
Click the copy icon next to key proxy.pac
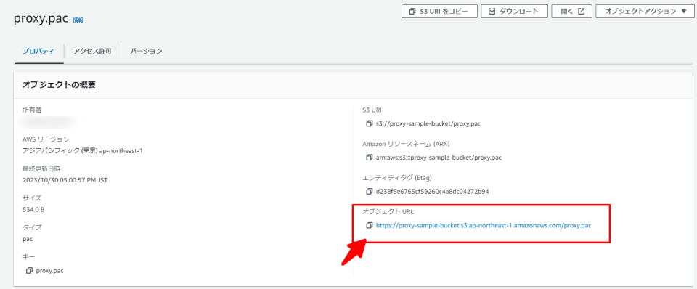[x=29, y=270]
